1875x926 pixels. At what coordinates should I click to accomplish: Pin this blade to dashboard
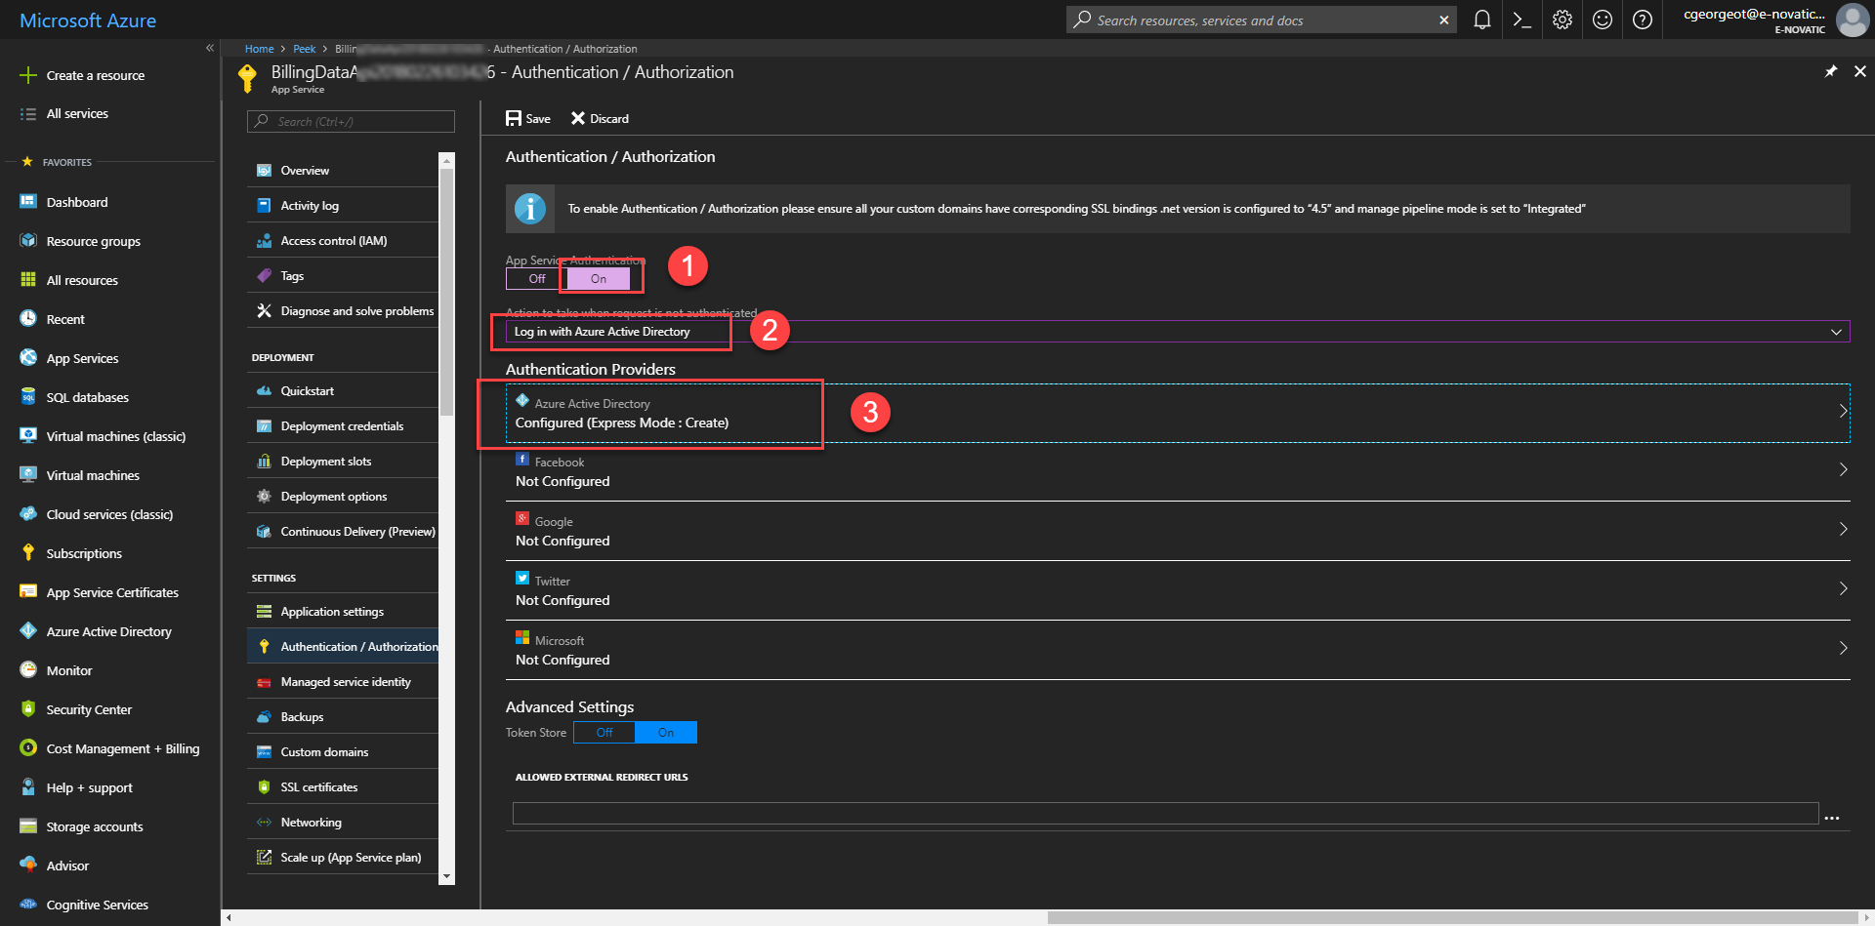point(1831,71)
